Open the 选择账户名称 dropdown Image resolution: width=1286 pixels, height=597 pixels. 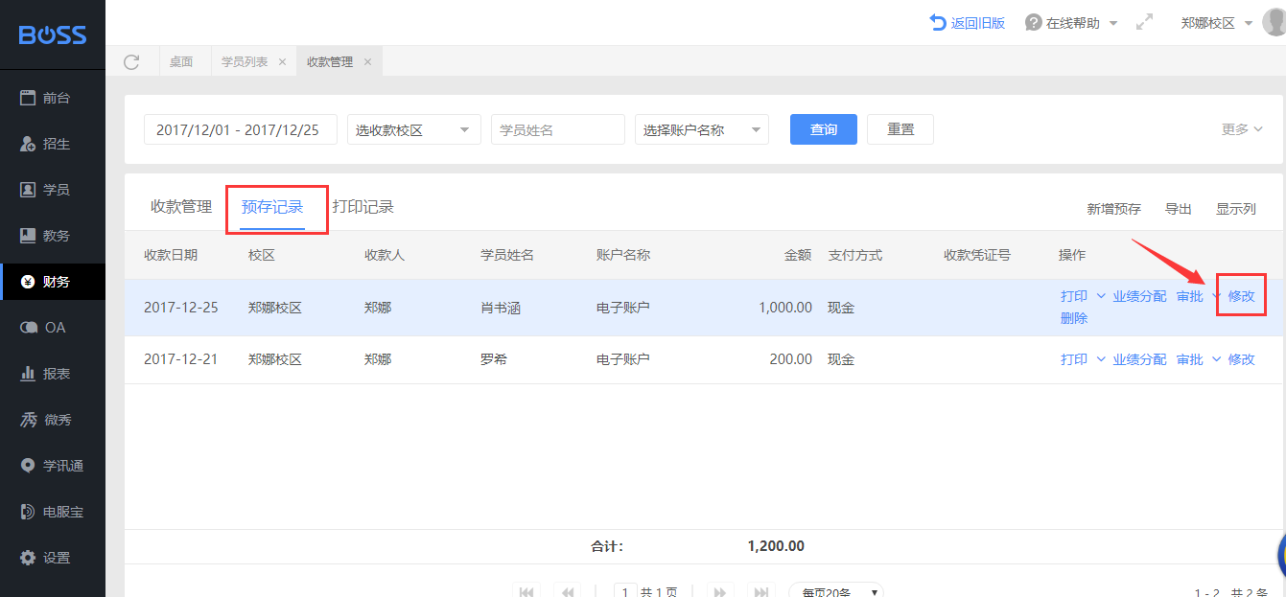pyautogui.click(x=702, y=129)
